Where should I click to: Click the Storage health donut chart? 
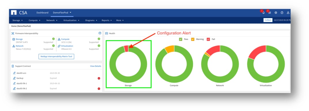pos(128,64)
